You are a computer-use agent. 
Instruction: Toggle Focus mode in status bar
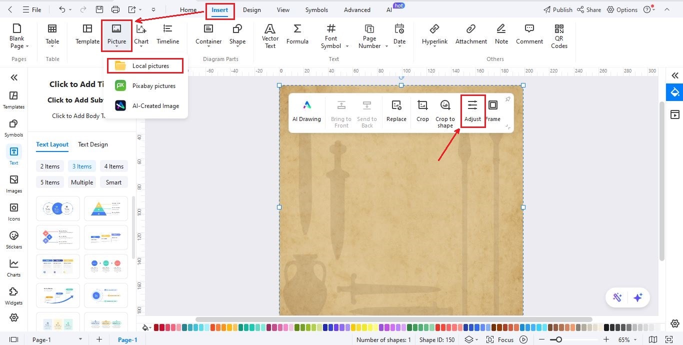tap(500, 339)
